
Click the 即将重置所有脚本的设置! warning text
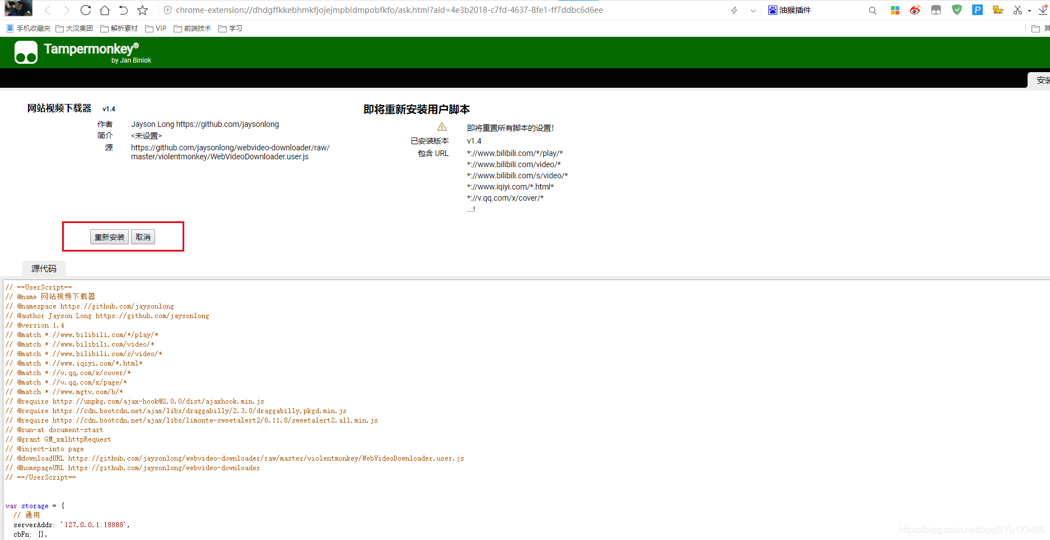510,128
